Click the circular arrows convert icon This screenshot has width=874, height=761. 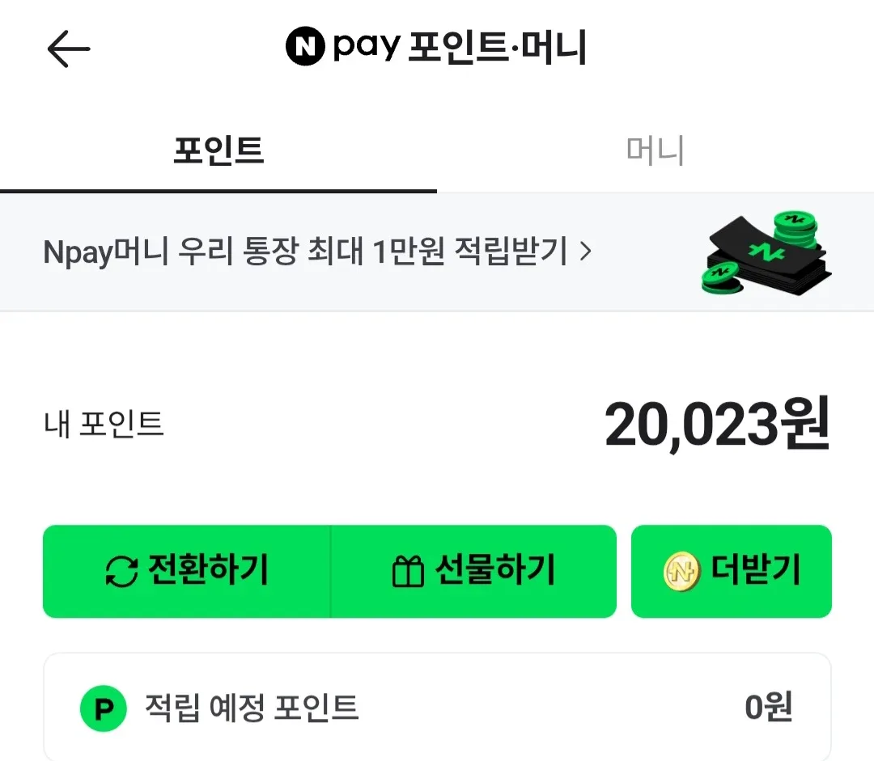[122, 572]
